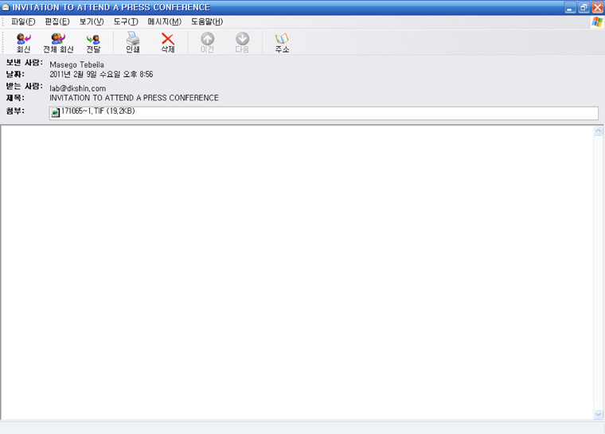Click the scrollbar down arrow in message body
605x434 pixels.
[x=599, y=414]
